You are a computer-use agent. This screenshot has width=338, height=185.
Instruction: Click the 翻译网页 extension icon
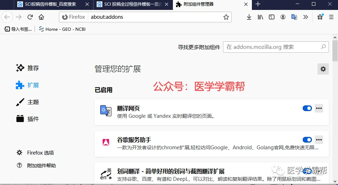pyautogui.click(x=105, y=110)
